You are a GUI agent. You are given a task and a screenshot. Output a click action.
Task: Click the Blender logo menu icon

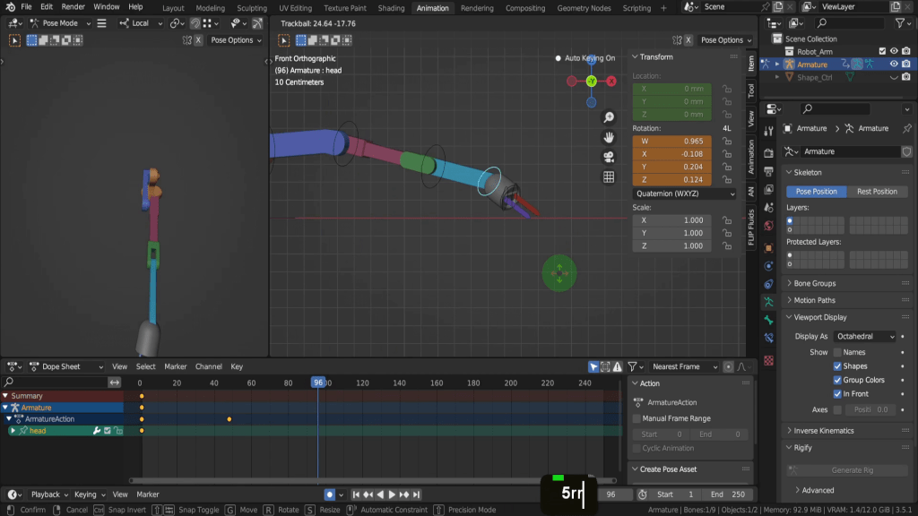pyautogui.click(x=11, y=7)
